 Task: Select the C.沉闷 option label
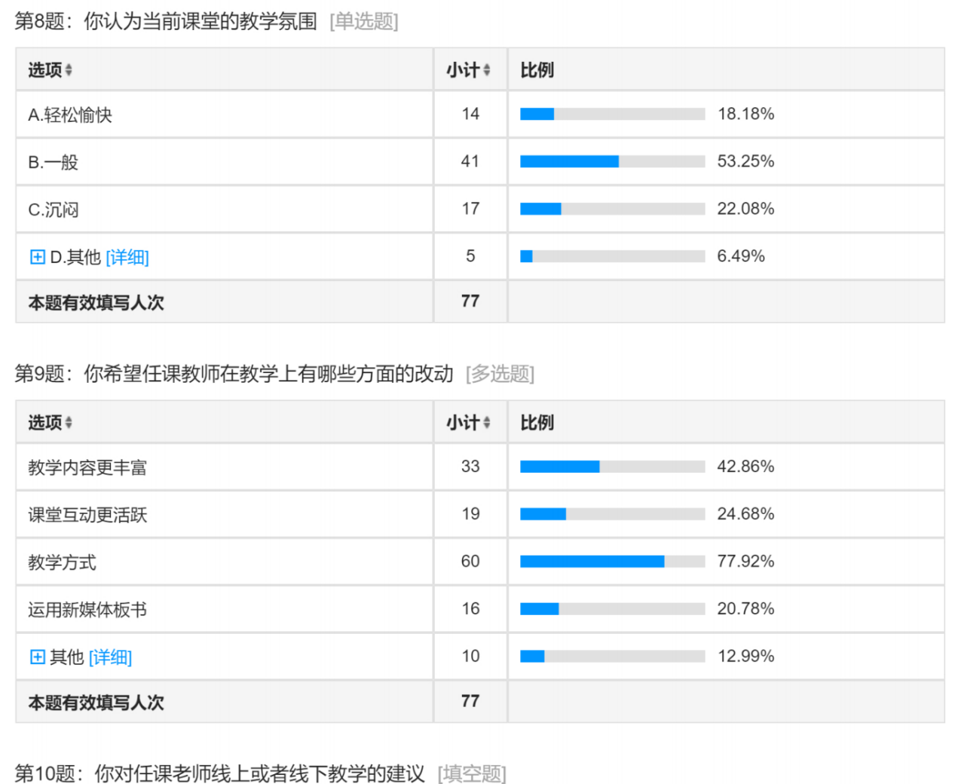coord(54,210)
